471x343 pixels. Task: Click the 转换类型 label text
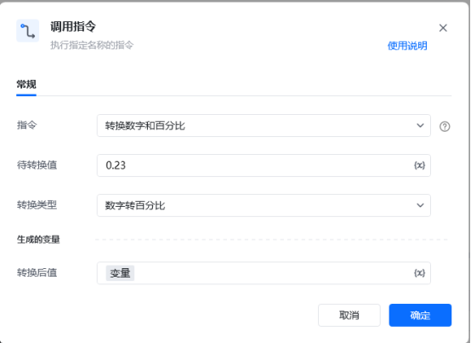coord(37,205)
